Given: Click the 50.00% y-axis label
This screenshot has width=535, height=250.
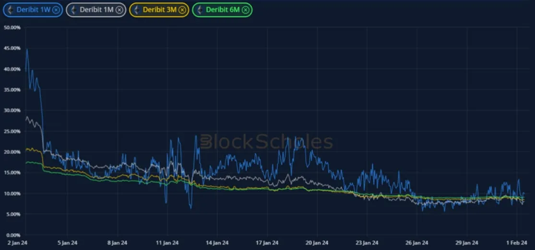Looking at the screenshot, I should pyautogui.click(x=12, y=27).
